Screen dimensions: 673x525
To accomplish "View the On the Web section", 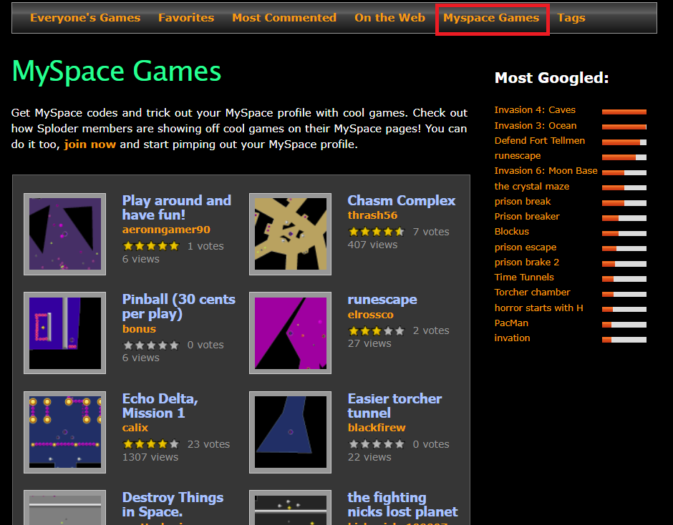I will pos(389,18).
